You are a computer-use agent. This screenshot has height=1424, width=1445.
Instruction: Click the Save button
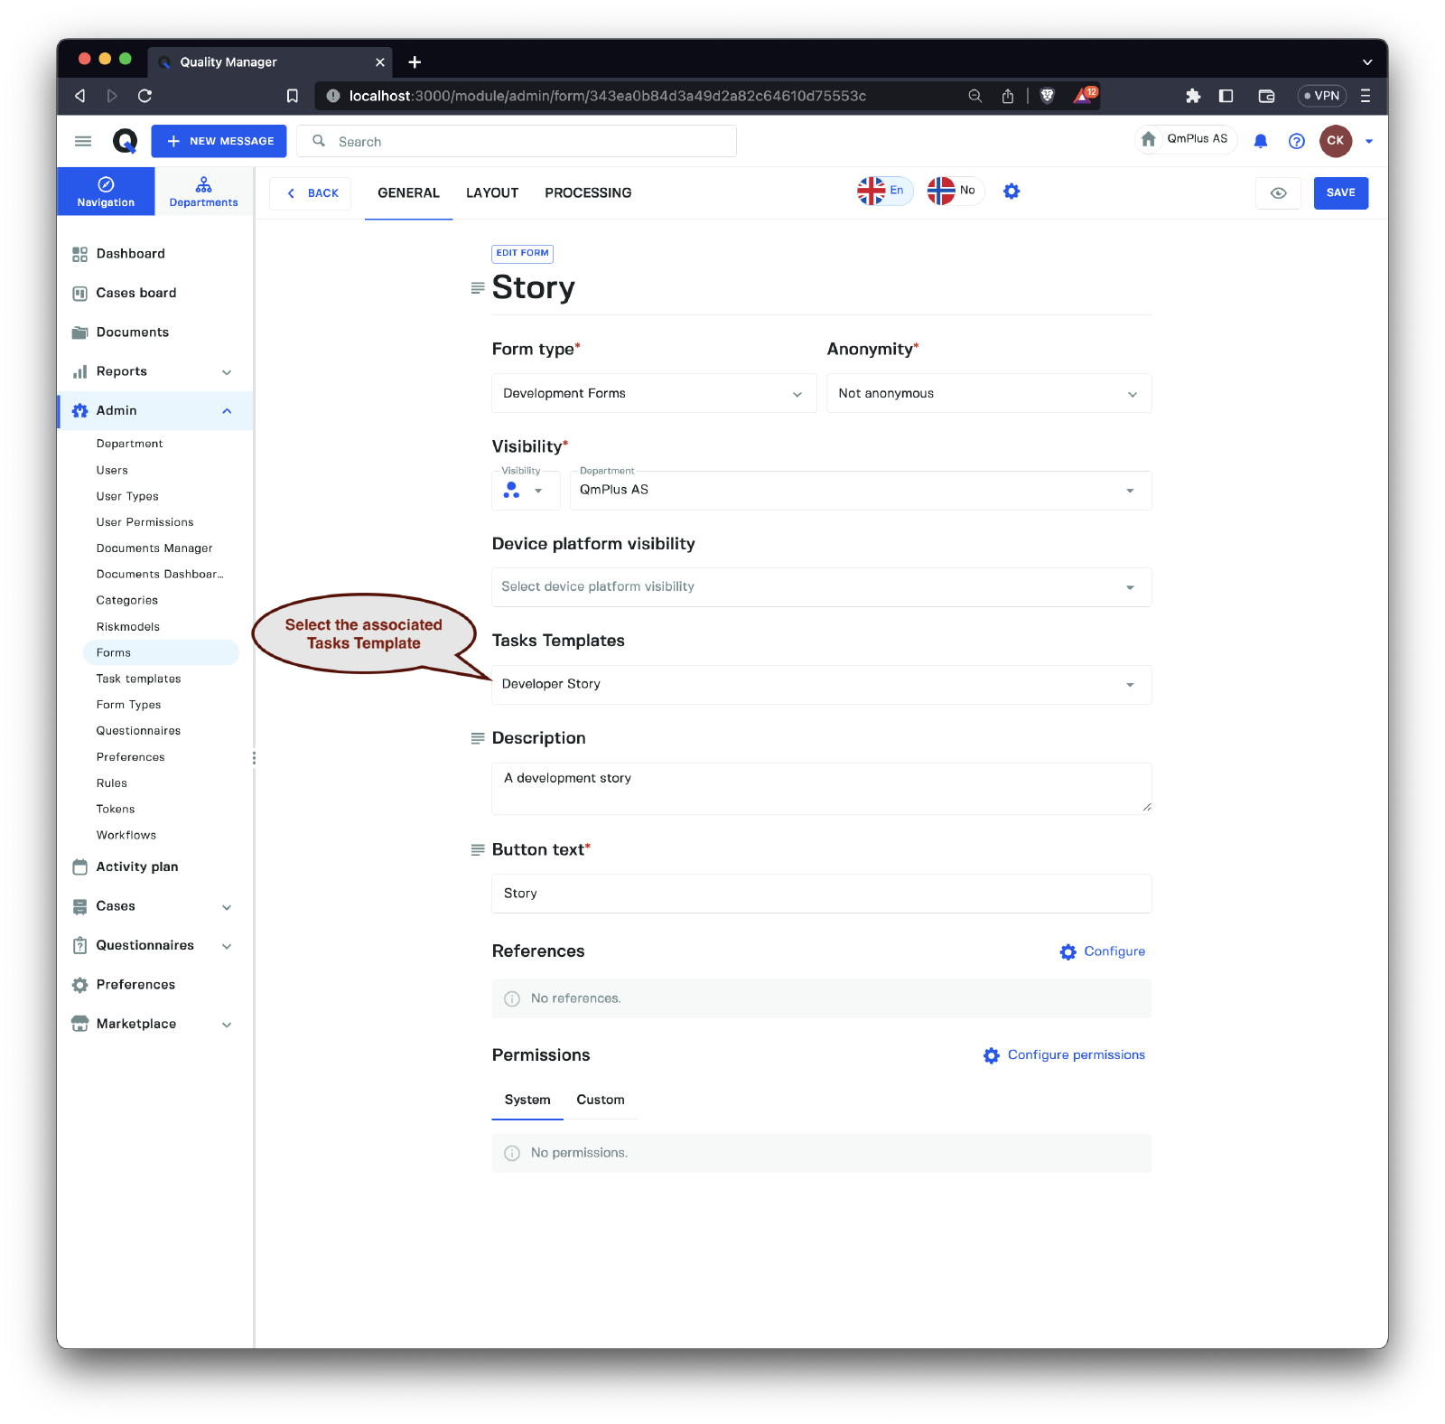[x=1340, y=192]
